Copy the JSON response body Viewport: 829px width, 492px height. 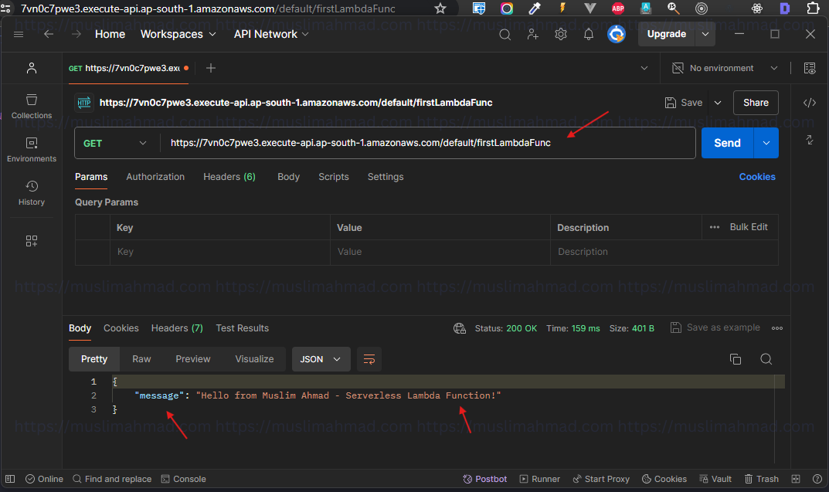point(735,358)
